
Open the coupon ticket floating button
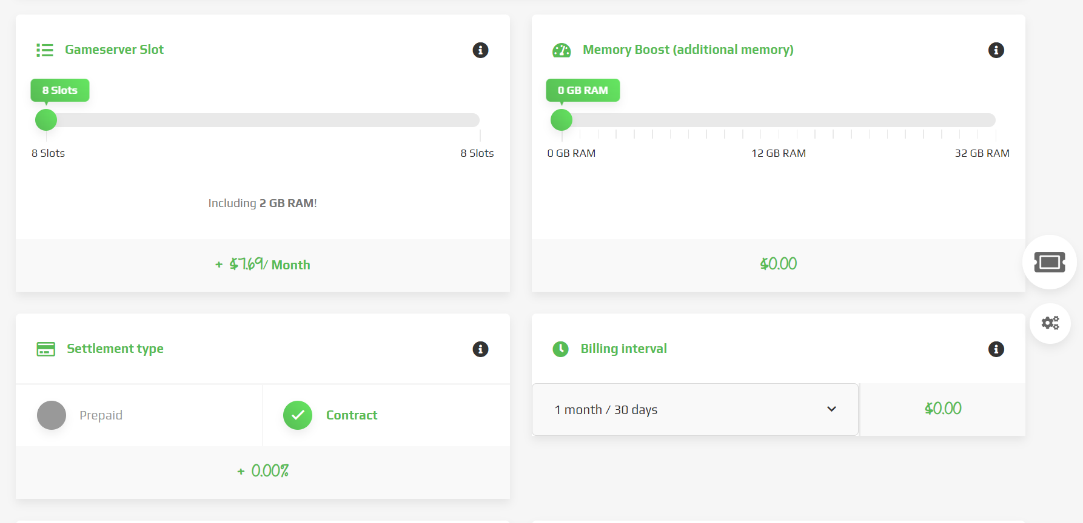[1049, 262]
